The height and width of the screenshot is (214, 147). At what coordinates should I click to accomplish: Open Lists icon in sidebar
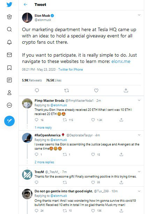pyautogui.click(x=9, y=80)
